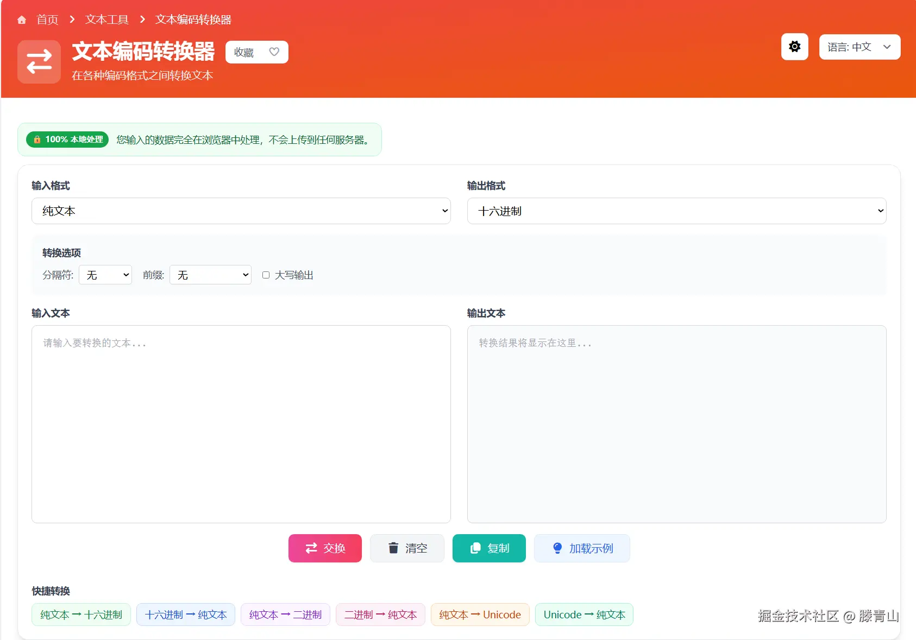Select quick conversion 二进制 → 纯文本
Viewport: 916px width, 640px height.
point(380,614)
